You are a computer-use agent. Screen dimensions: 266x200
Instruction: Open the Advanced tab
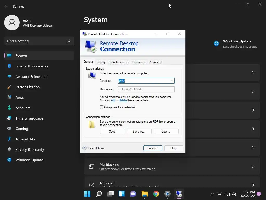pos(156,62)
